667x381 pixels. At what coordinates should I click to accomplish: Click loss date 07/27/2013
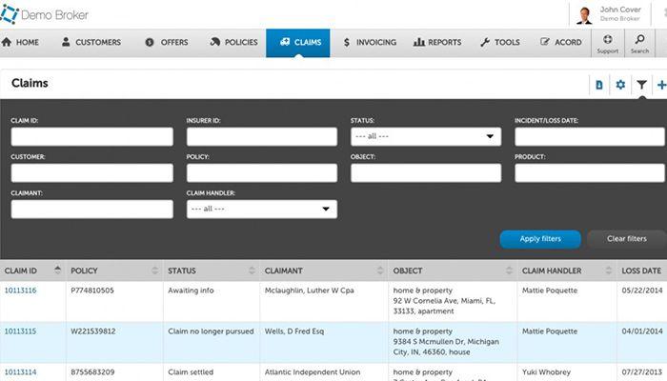pos(642,372)
